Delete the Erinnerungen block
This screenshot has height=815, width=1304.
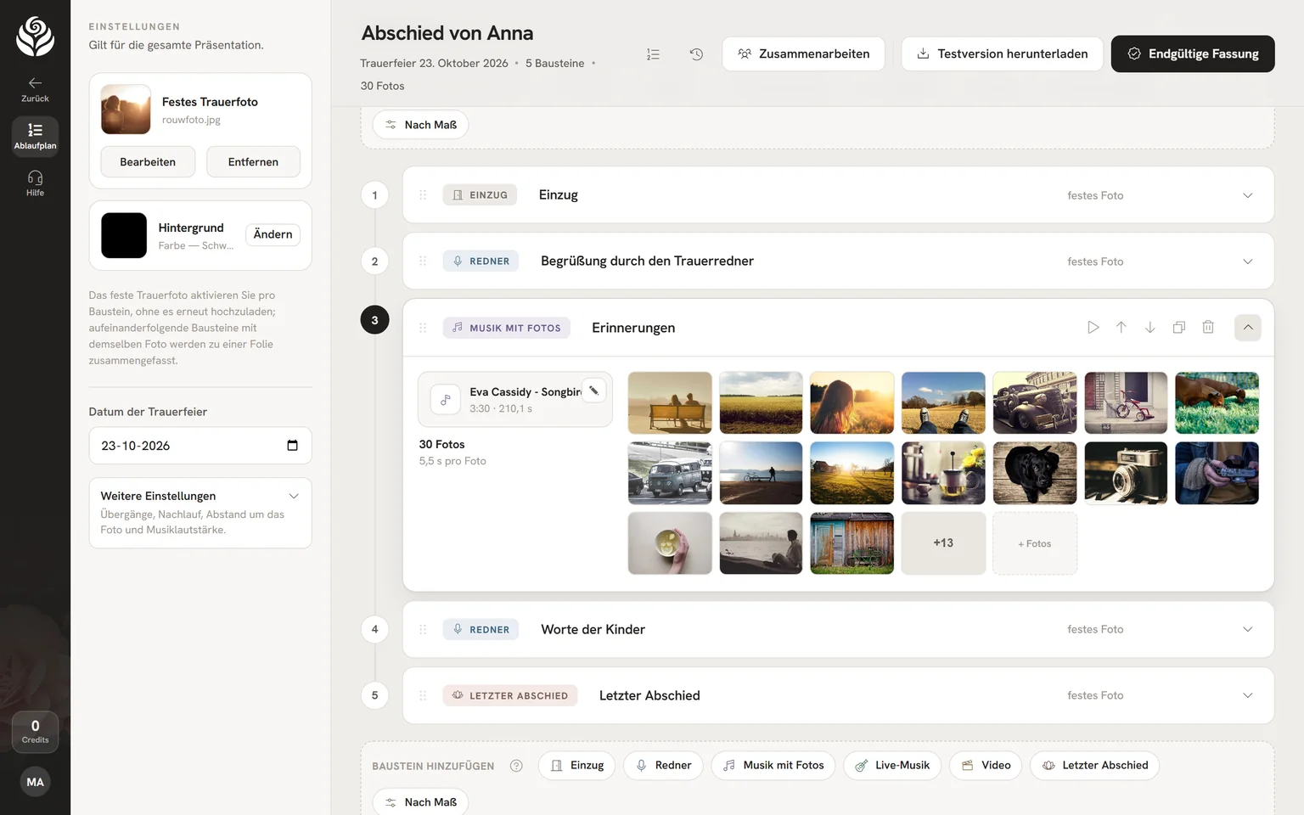[x=1208, y=328]
